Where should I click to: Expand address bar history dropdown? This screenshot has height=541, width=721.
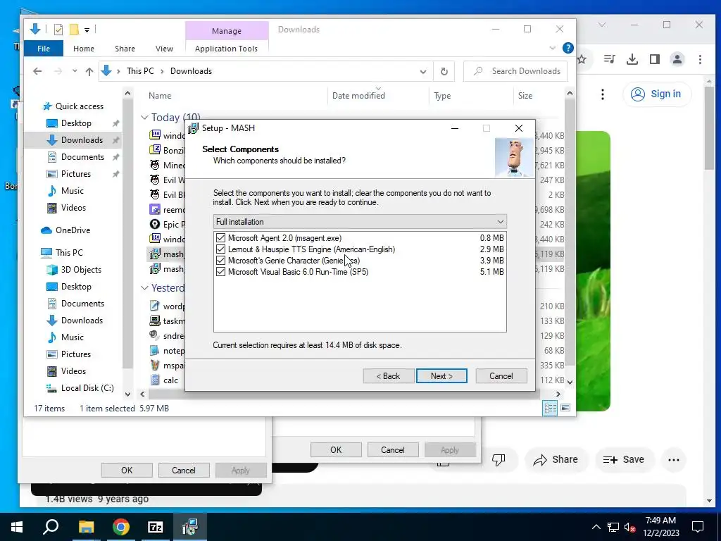[x=423, y=71]
